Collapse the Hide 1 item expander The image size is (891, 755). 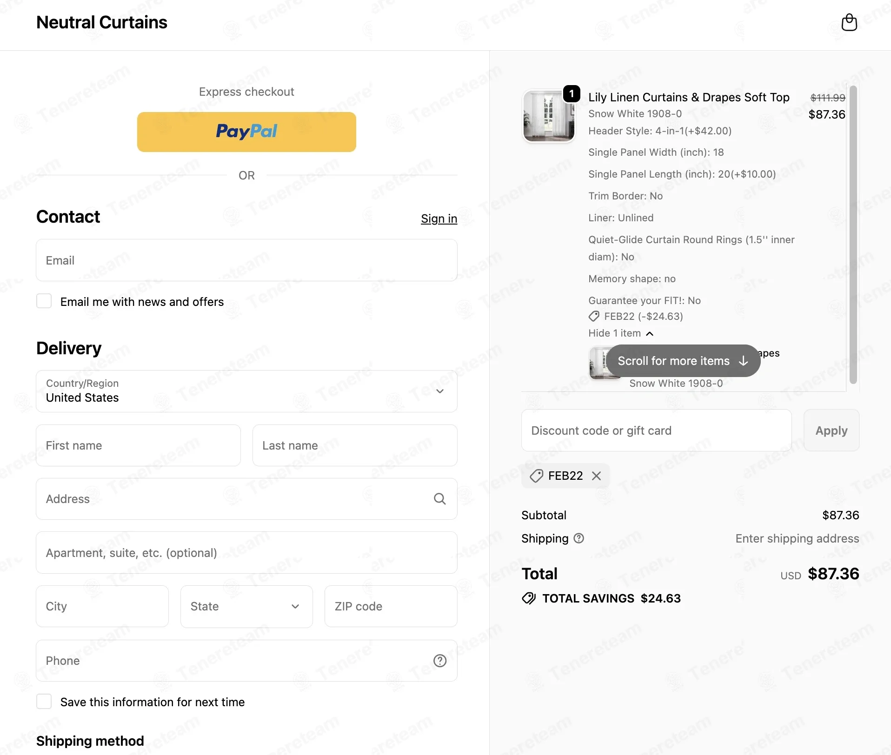(621, 333)
